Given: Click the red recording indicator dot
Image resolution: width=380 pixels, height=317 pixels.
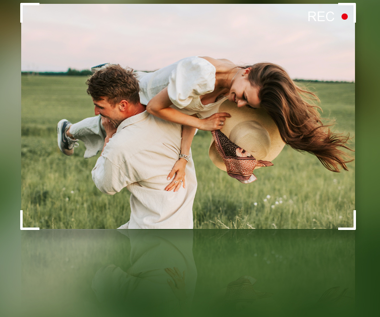Looking at the screenshot, I should [x=344, y=17].
